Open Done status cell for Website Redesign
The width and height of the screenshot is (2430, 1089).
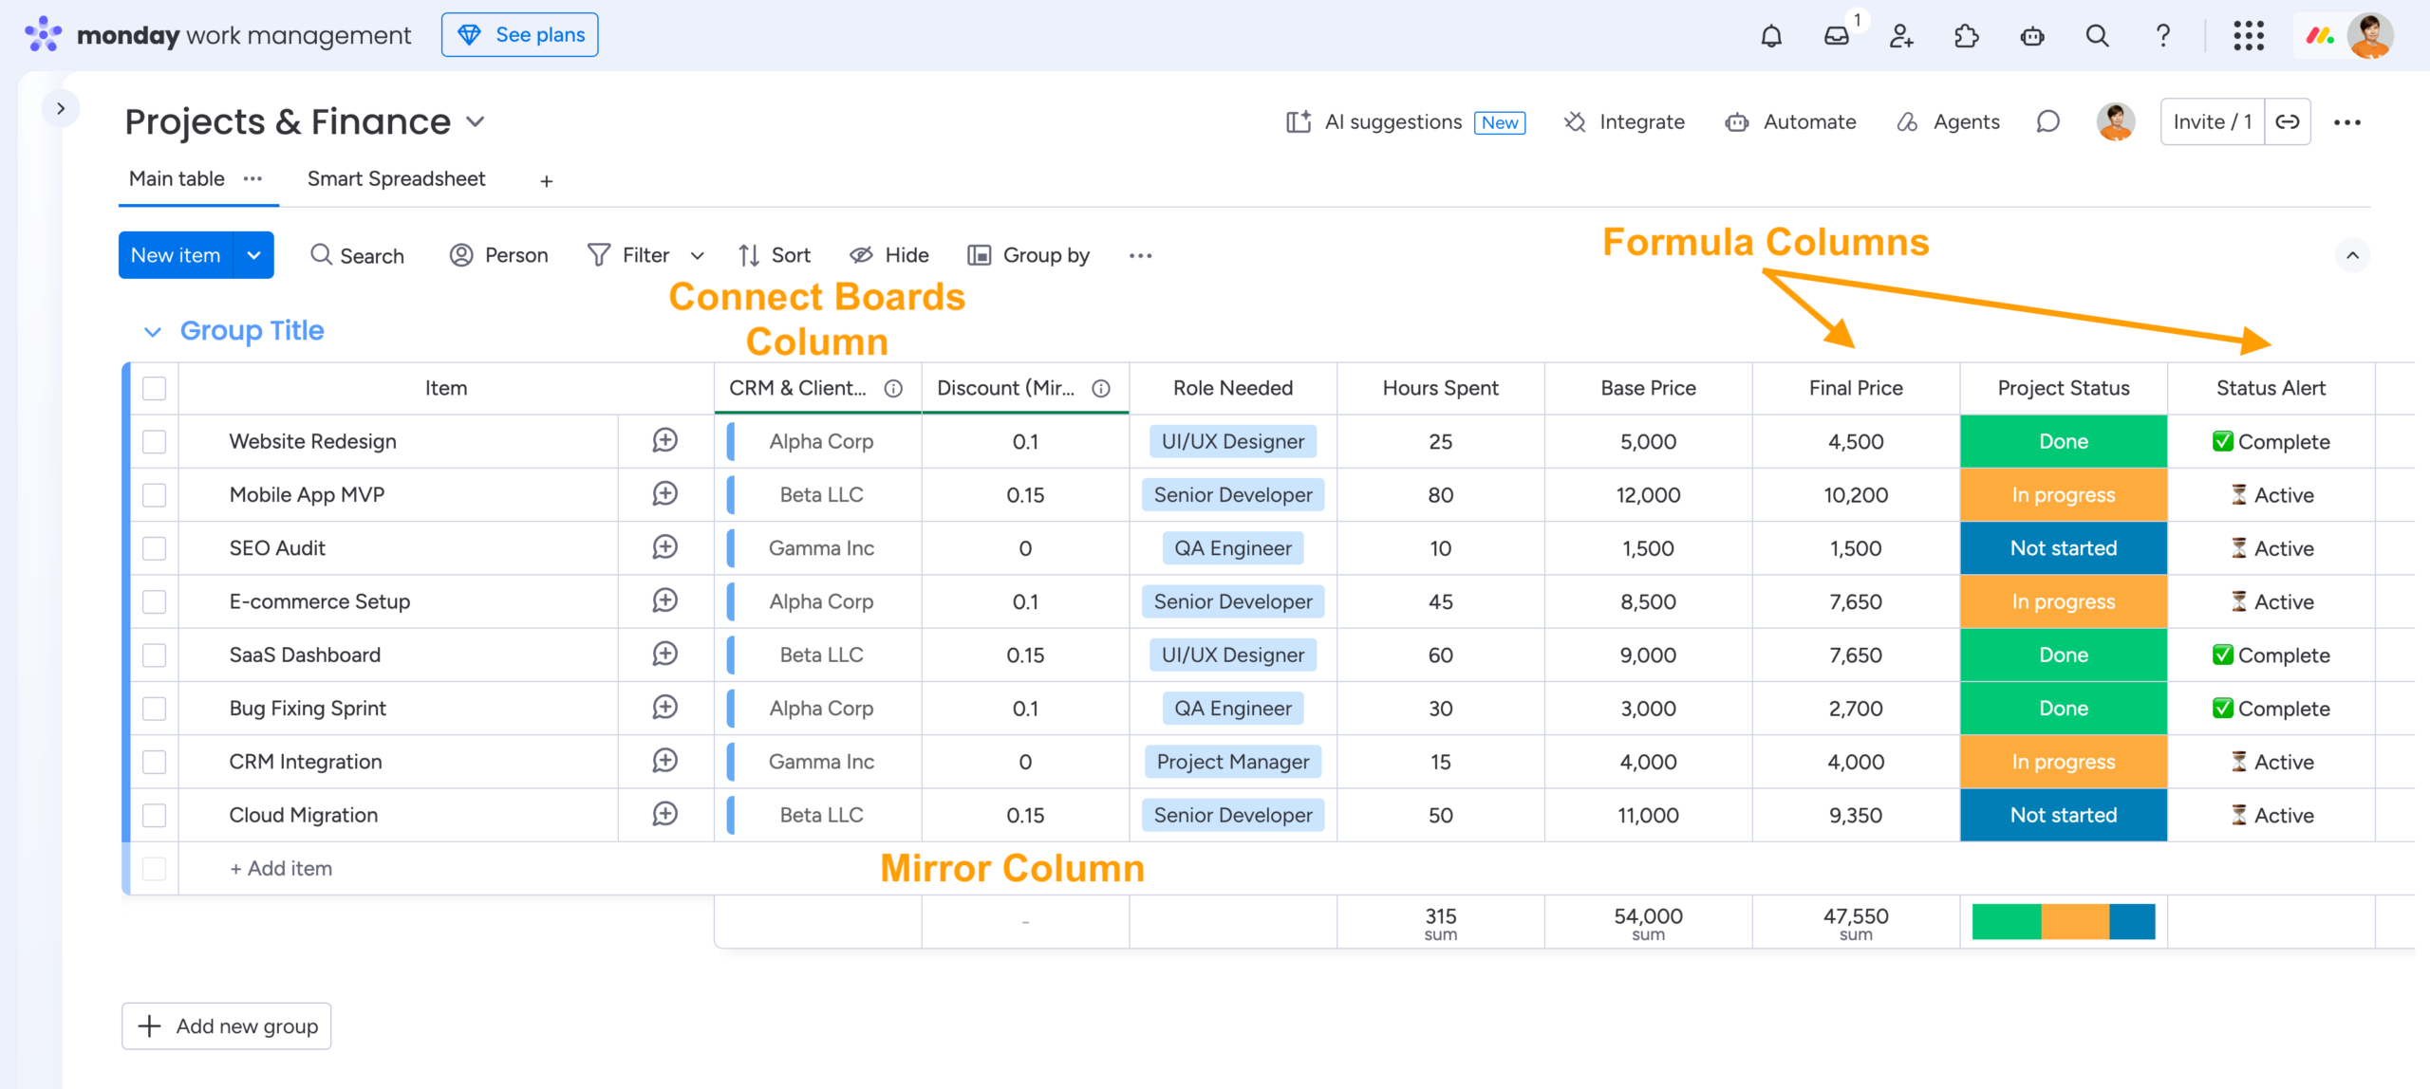click(2064, 441)
